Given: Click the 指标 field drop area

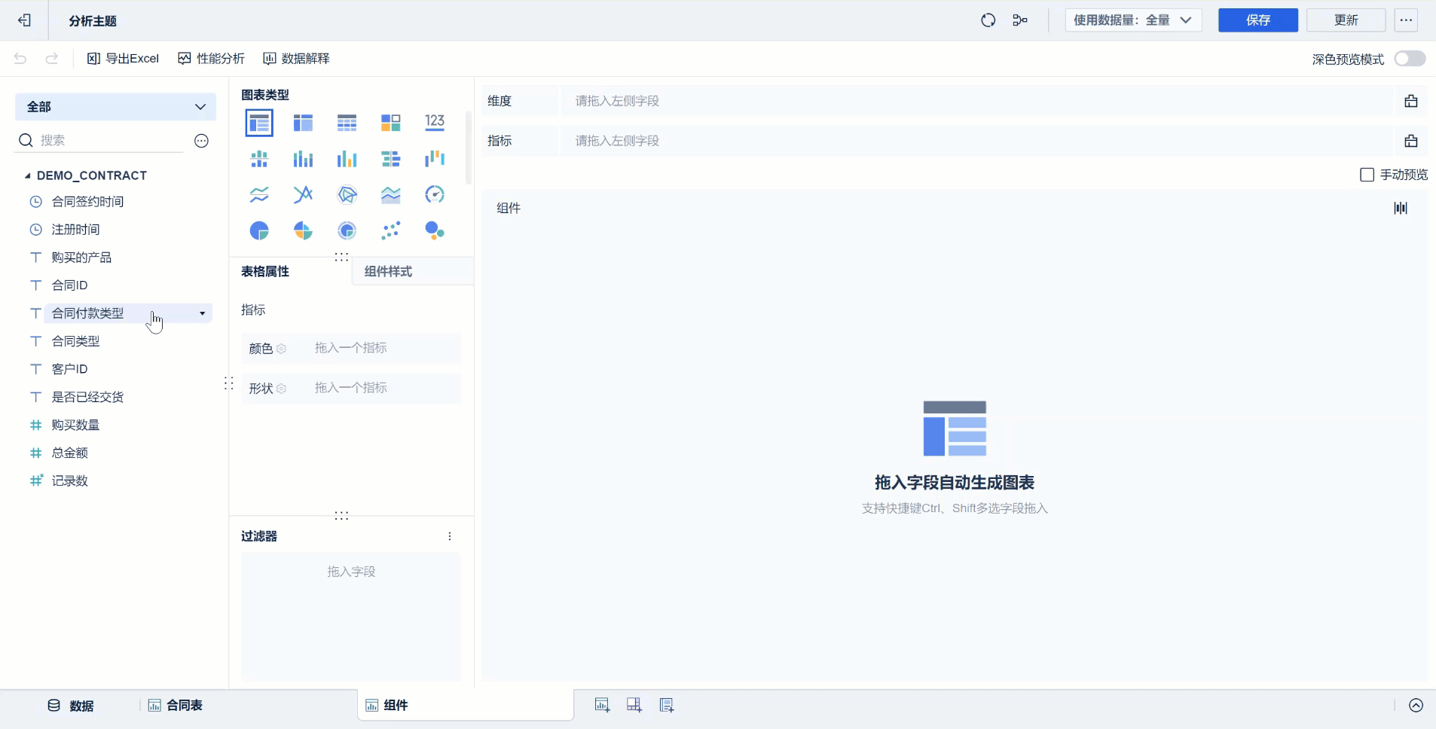Looking at the screenshot, I should pos(976,141).
